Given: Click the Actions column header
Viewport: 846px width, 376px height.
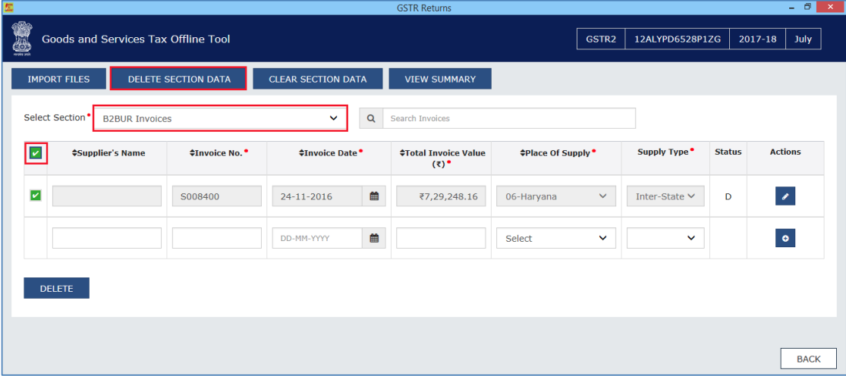Looking at the screenshot, I should [x=785, y=152].
